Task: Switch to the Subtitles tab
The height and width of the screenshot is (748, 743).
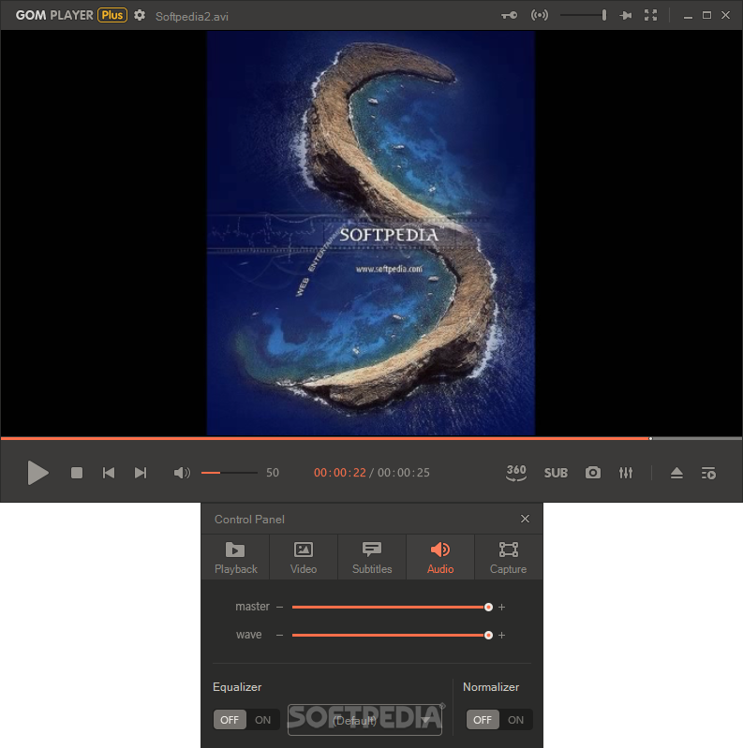Action: [372, 557]
